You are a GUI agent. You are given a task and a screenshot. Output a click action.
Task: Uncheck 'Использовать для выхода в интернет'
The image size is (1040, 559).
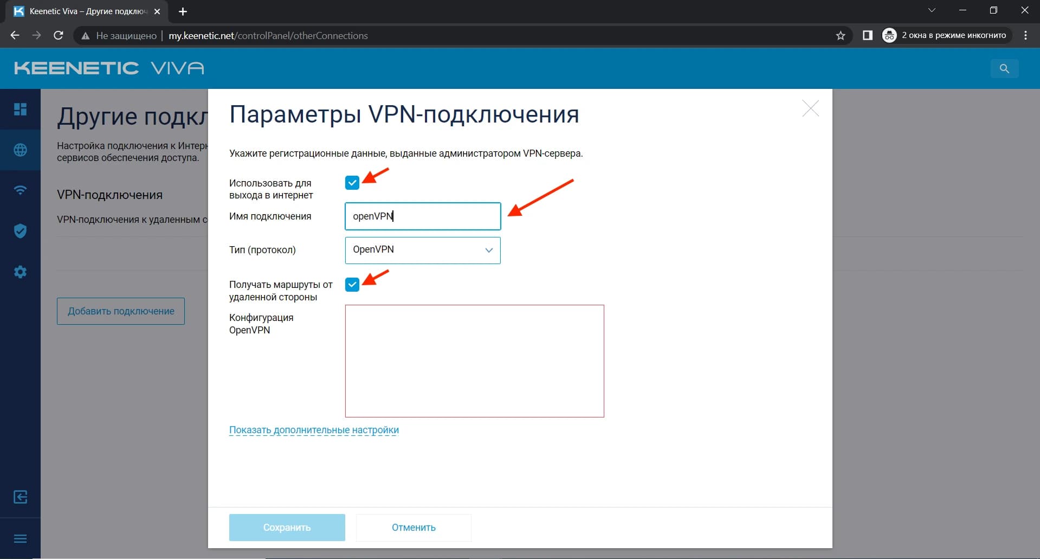pos(352,182)
